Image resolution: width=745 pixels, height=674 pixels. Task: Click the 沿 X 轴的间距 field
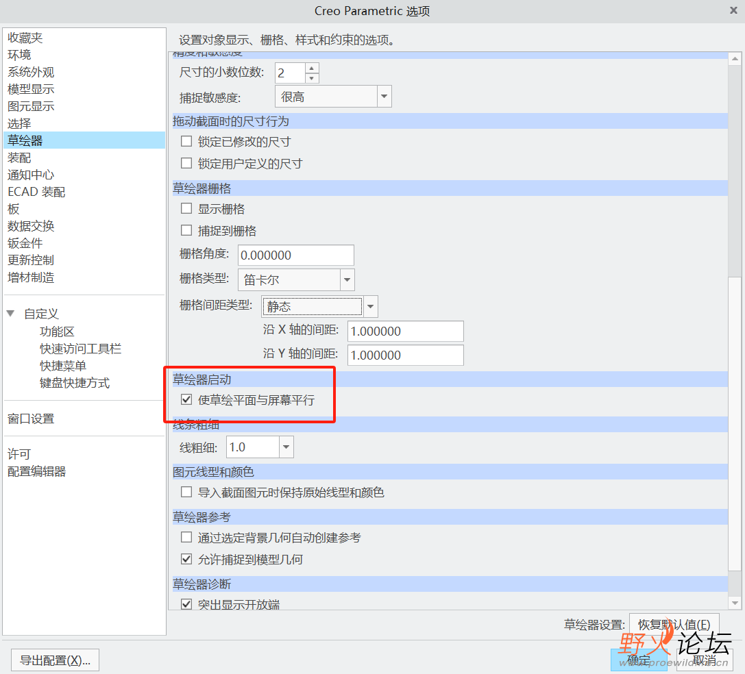[406, 331]
